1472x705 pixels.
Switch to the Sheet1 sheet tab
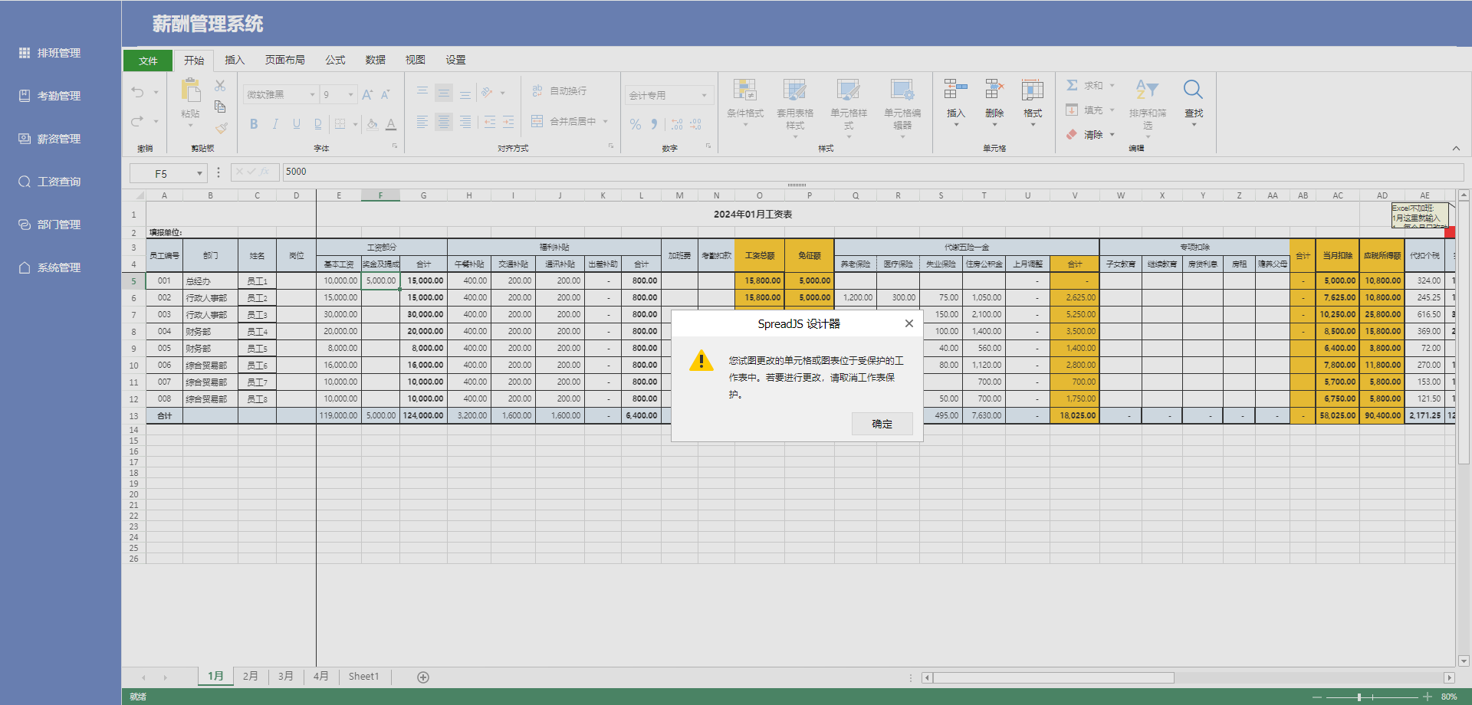tap(364, 676)
